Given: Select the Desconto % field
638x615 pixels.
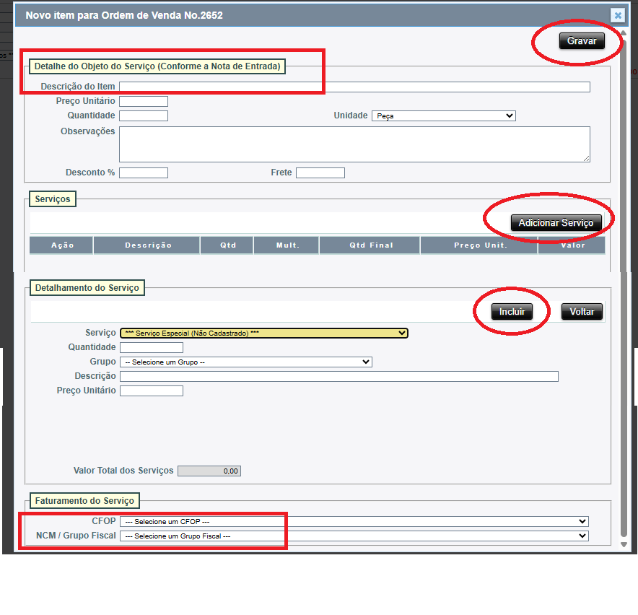Looking at the screenshot, I should coord(144,173).
